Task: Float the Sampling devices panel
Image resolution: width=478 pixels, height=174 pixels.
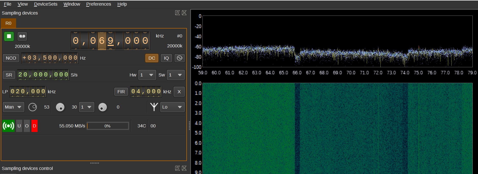Action: pyautogui.click(x=177, y=13)
